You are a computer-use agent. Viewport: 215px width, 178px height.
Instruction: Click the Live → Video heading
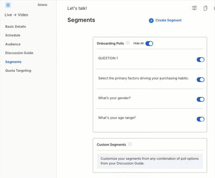click(16, 15)
